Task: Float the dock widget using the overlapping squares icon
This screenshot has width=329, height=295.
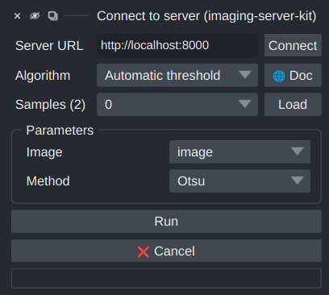Action: click(53, 16)
